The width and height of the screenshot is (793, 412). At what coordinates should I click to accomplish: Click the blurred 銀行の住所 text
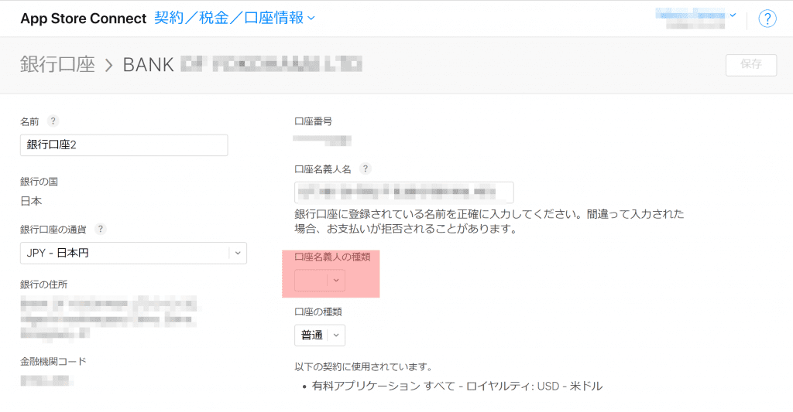point(108,317)
